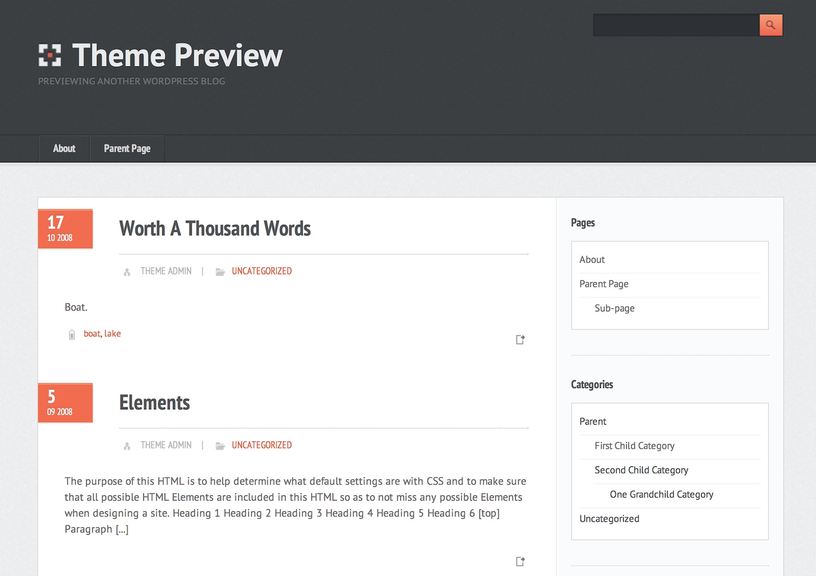Go to the Theme Preview site title
The width and height of the screenshot is (816, 576).
[x=177, y=55]
